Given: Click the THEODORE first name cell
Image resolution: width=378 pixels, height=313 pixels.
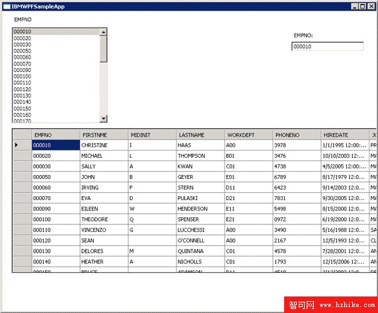Looking at the screenshot, I should tap(104, 219).
